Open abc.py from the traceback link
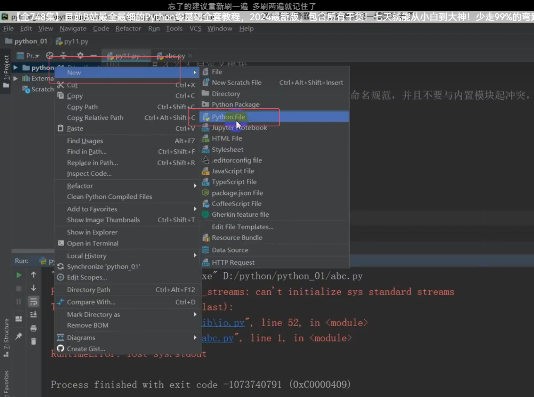Image resolution: width=534 pixels, height=397 pixels. pyautogui.click(x=218, y=338)
